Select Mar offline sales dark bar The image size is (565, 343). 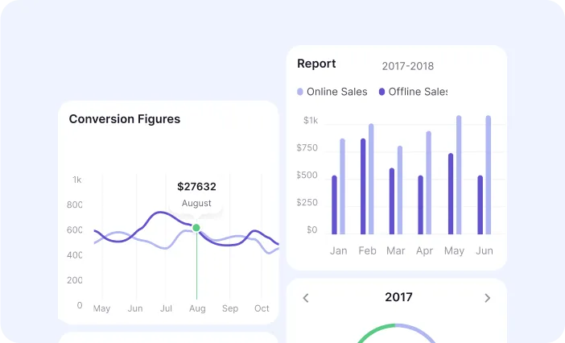click(392, 201)
